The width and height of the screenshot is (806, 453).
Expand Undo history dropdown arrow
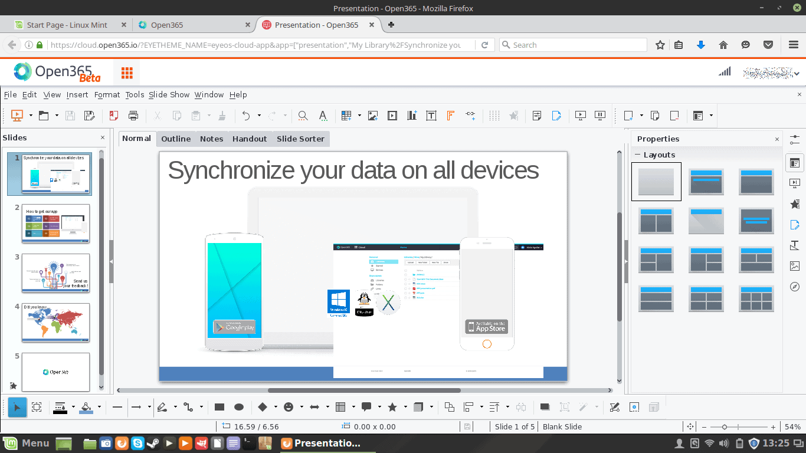[x=259, y=116]
